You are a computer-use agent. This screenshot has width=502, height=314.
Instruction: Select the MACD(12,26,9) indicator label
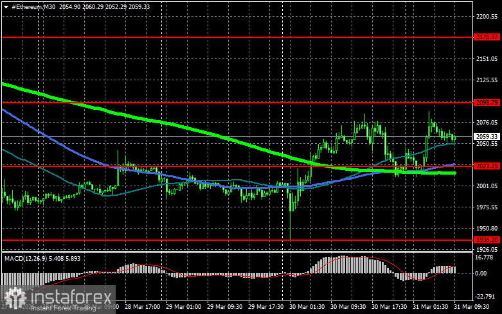[x=26, y=258]
